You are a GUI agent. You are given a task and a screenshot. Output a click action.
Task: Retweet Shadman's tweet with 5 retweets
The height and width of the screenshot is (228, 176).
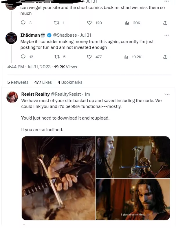[x=57, y=57]
